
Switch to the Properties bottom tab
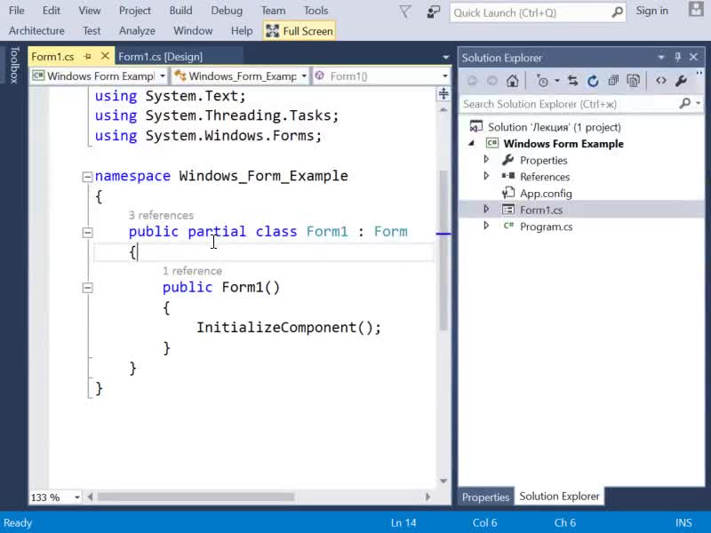pos(485,497)
